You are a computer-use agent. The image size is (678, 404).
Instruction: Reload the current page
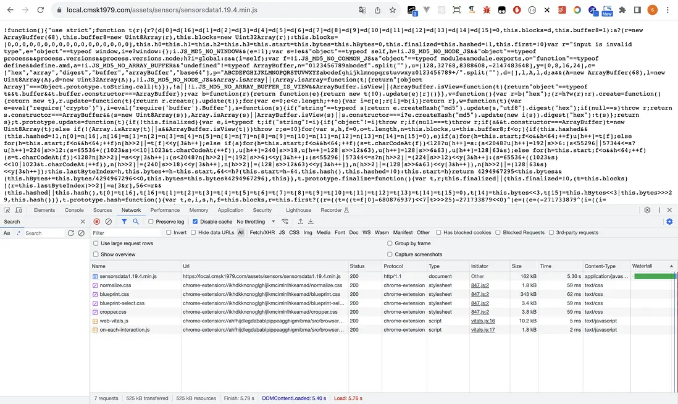[40, 10]
